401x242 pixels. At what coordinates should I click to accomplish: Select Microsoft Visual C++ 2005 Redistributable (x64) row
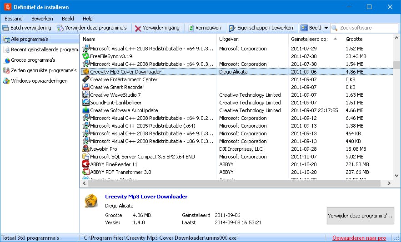237,126
